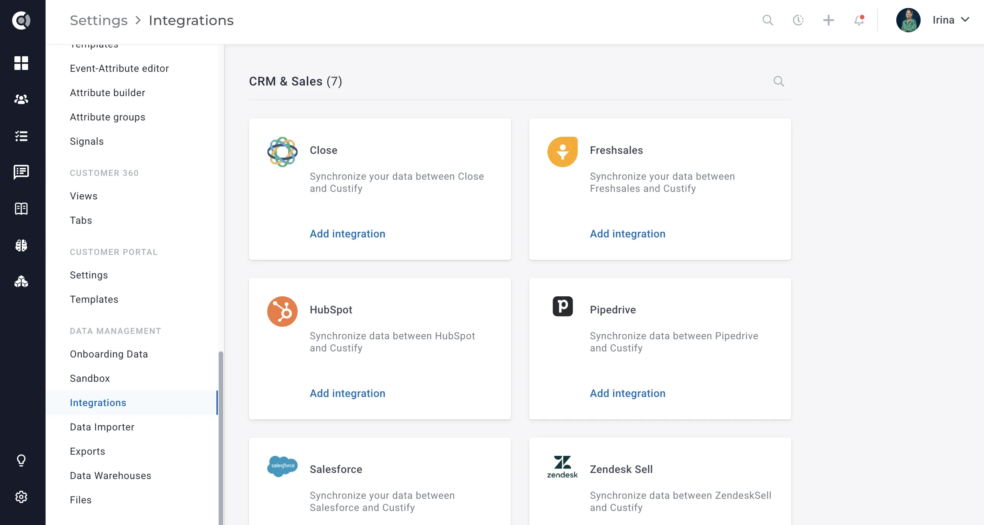Add the Pipedrive integration
Screen dimensions: 984x525
(627, 393)
